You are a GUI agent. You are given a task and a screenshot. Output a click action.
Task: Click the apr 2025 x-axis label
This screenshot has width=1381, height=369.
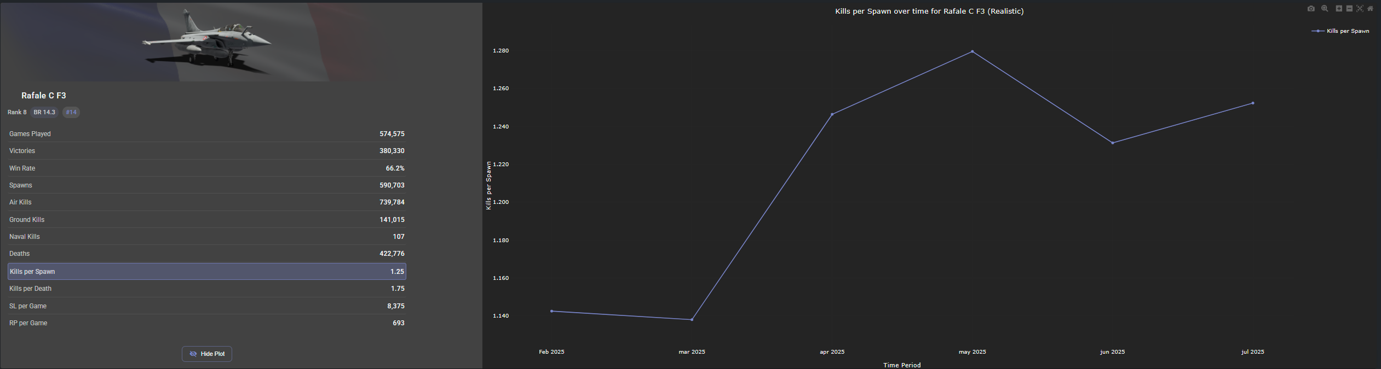pyautogui.click(x=832, y=352)
